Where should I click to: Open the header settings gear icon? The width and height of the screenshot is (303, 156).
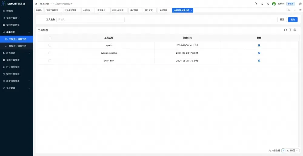300,4
